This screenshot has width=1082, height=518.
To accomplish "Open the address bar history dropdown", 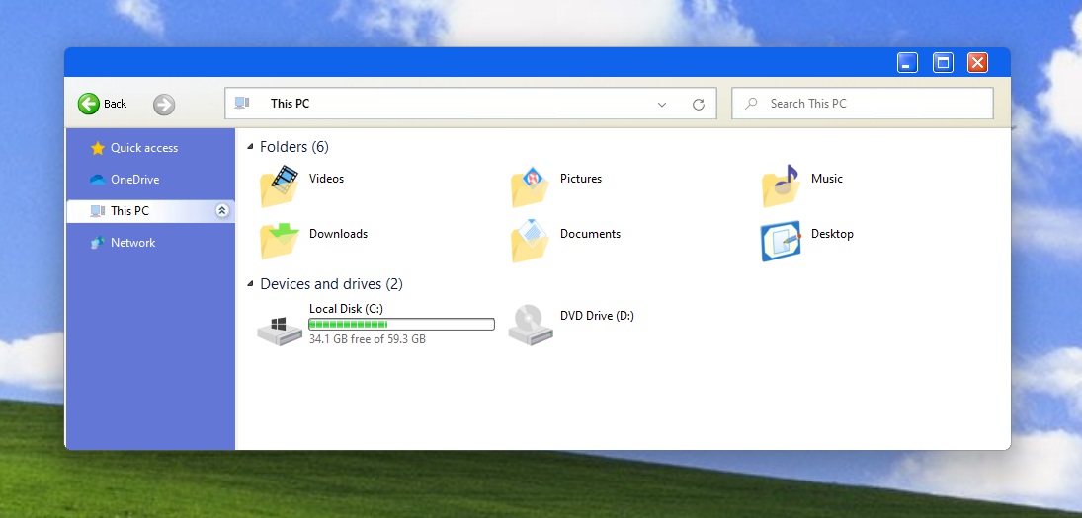I will 661,104.
